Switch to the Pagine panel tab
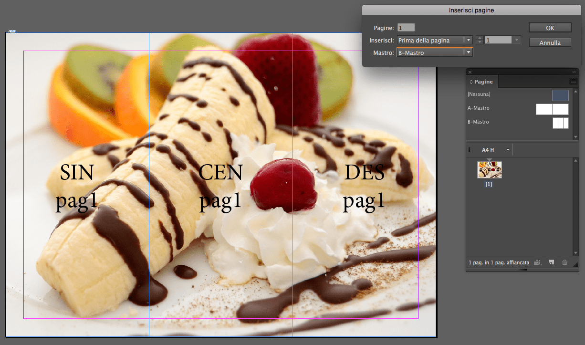This screenshot has height=345, width=585. (x=483, y=82)
